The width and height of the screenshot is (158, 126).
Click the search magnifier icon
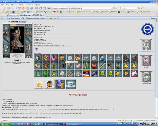click(139, 8)
